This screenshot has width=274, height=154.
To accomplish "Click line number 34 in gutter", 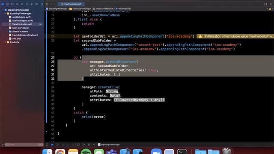I will click(x=53, y=87).
